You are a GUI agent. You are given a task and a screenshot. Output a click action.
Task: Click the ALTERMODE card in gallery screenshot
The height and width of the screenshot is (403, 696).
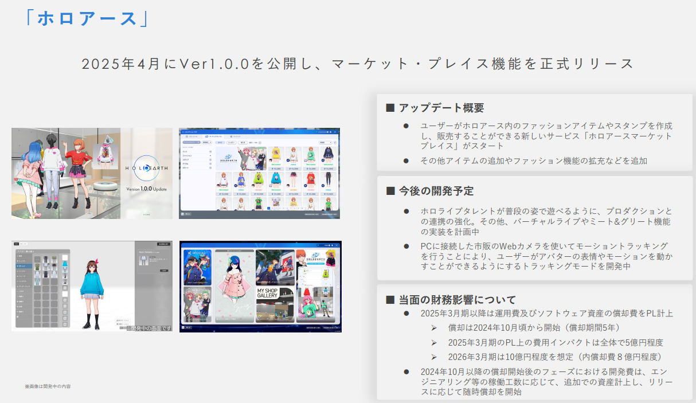[x=275, y=267]
